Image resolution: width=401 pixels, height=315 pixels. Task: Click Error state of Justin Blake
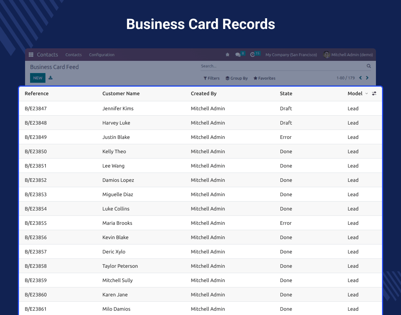[x=286, y=137]
